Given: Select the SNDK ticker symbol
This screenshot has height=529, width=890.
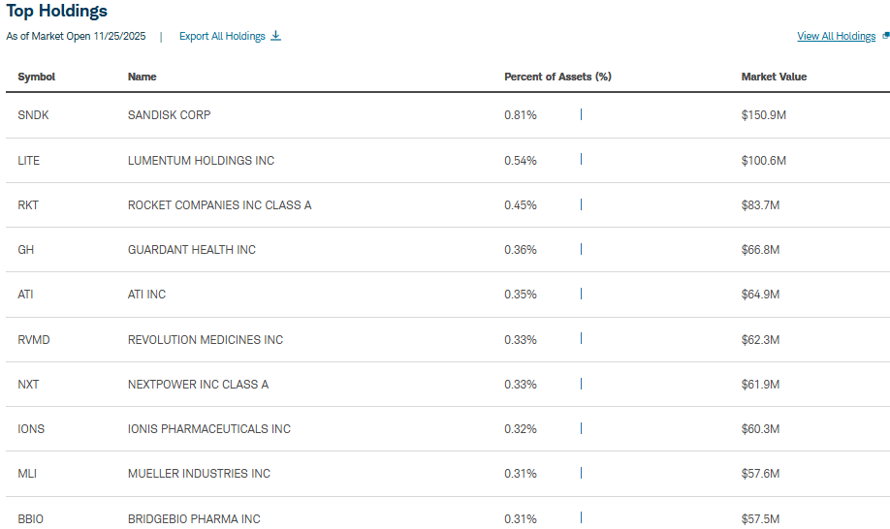Looking at the screenshot, I should (33, 115).
